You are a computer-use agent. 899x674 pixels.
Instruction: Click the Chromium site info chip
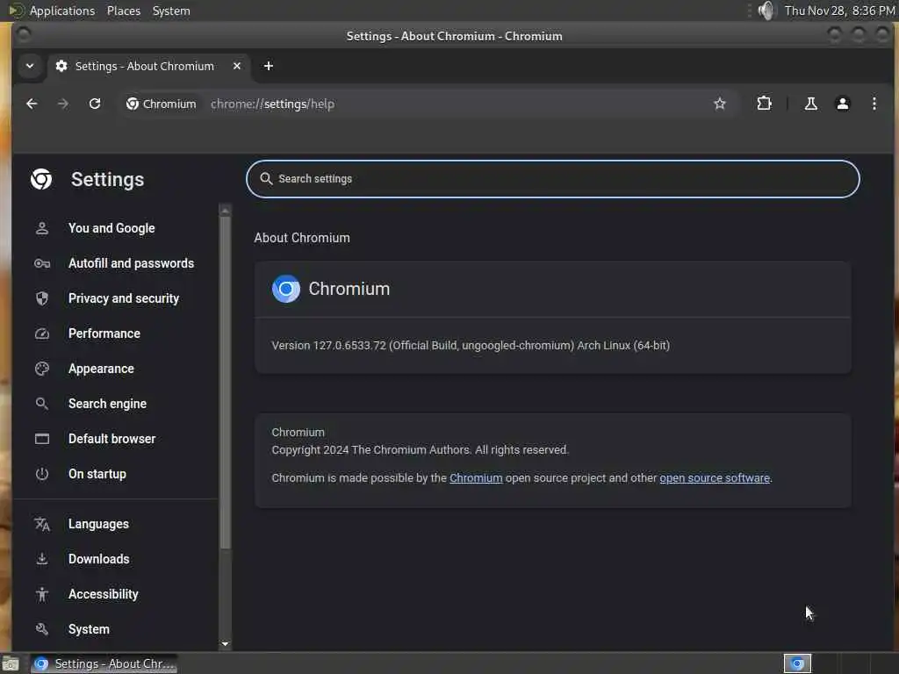coord(162,104)
